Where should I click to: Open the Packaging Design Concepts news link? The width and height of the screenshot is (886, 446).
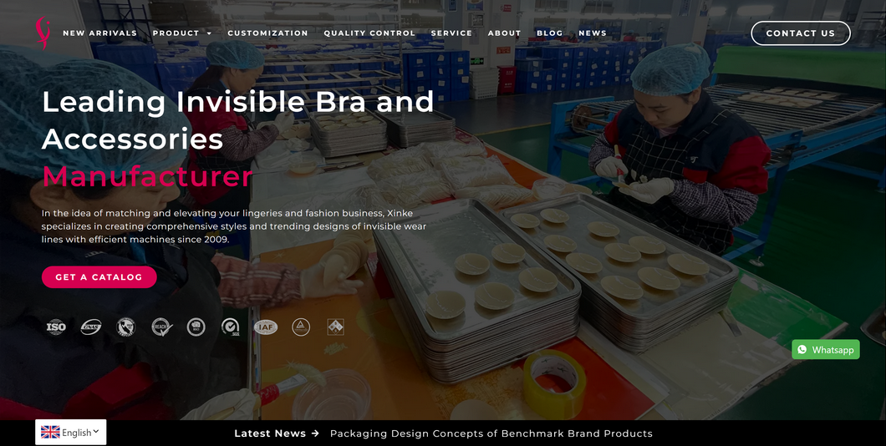[491, 433]
